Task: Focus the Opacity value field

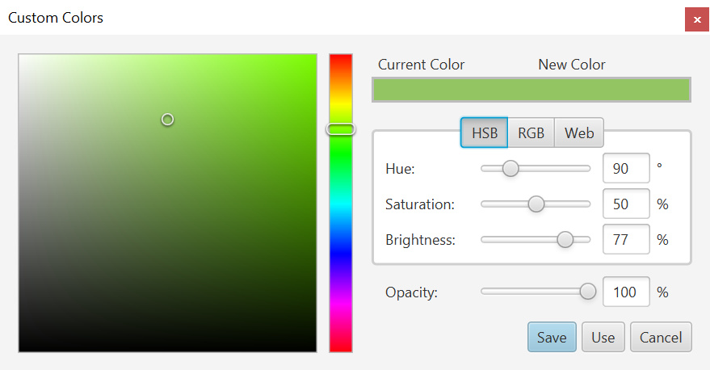Action: 626,292
